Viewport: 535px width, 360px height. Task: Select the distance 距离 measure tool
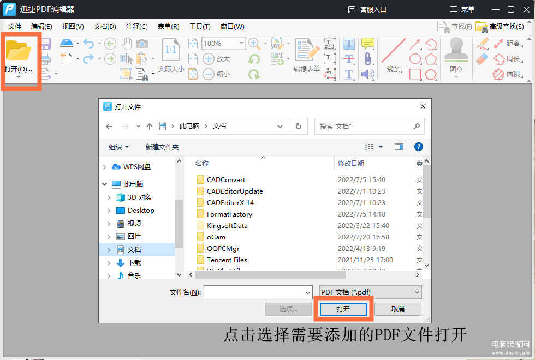[x=508, y=44]
